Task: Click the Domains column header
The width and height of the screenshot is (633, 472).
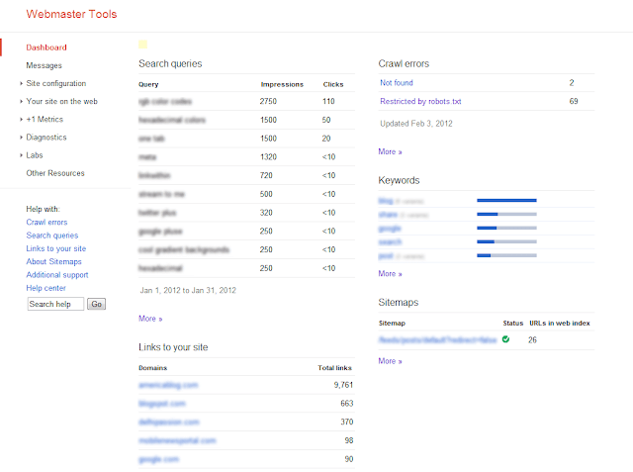Action: click(x=152, y=368)
